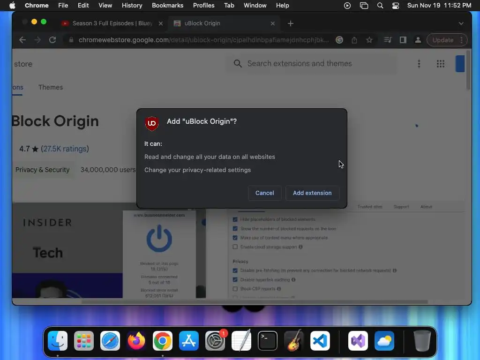This screenshot has height=360, width=480.
Task: Open Visual Studio Code from the Dock
Action: [320, 341]
